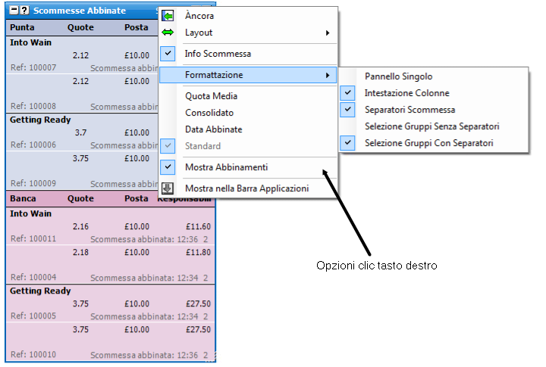Screen dimensions: 546x367
Task: Uncheck Intestazione Colonne option
Action: [x=347, y=93]
